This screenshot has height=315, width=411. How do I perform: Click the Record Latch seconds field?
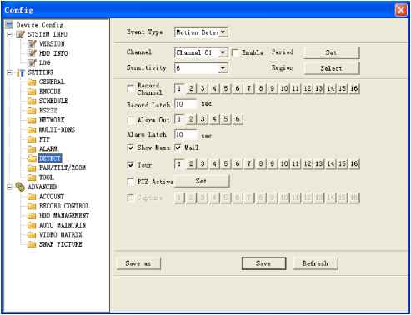coord(186,104)
